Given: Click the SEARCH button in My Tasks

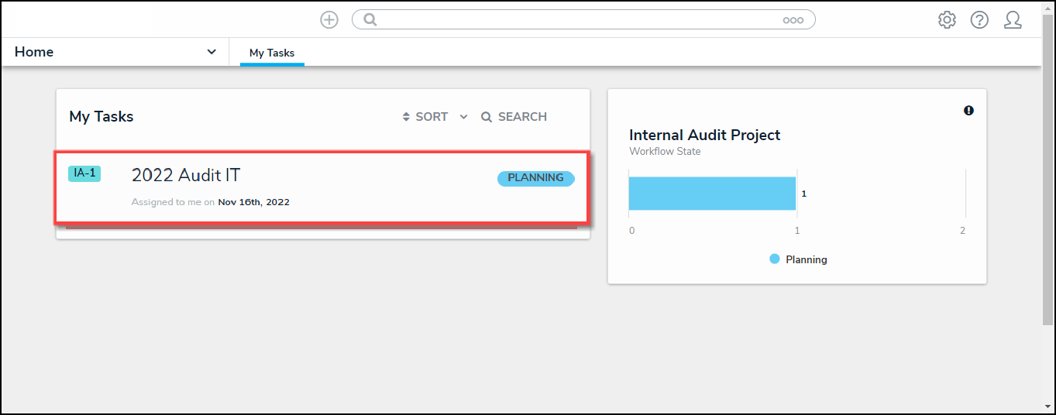Looking at the screenshot, I should (x=514, y=117).
